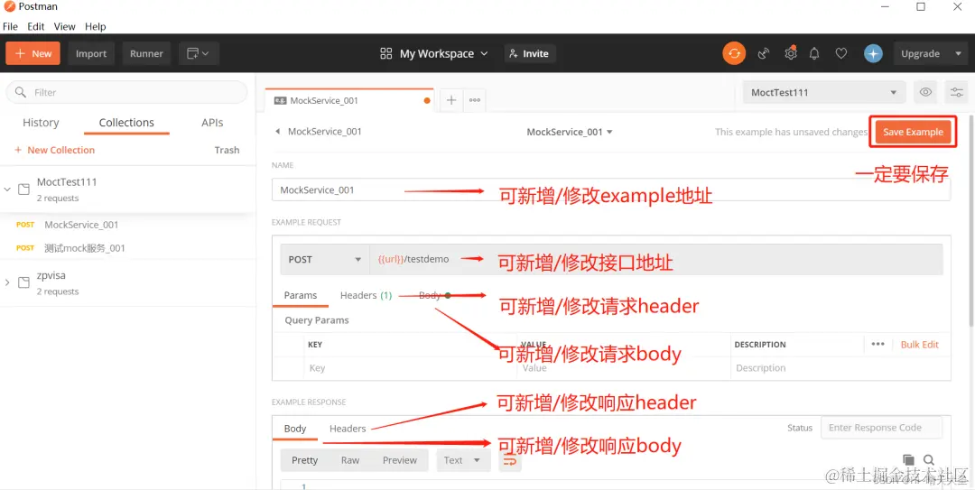Click the Query Params Description cell

[840, 368]
